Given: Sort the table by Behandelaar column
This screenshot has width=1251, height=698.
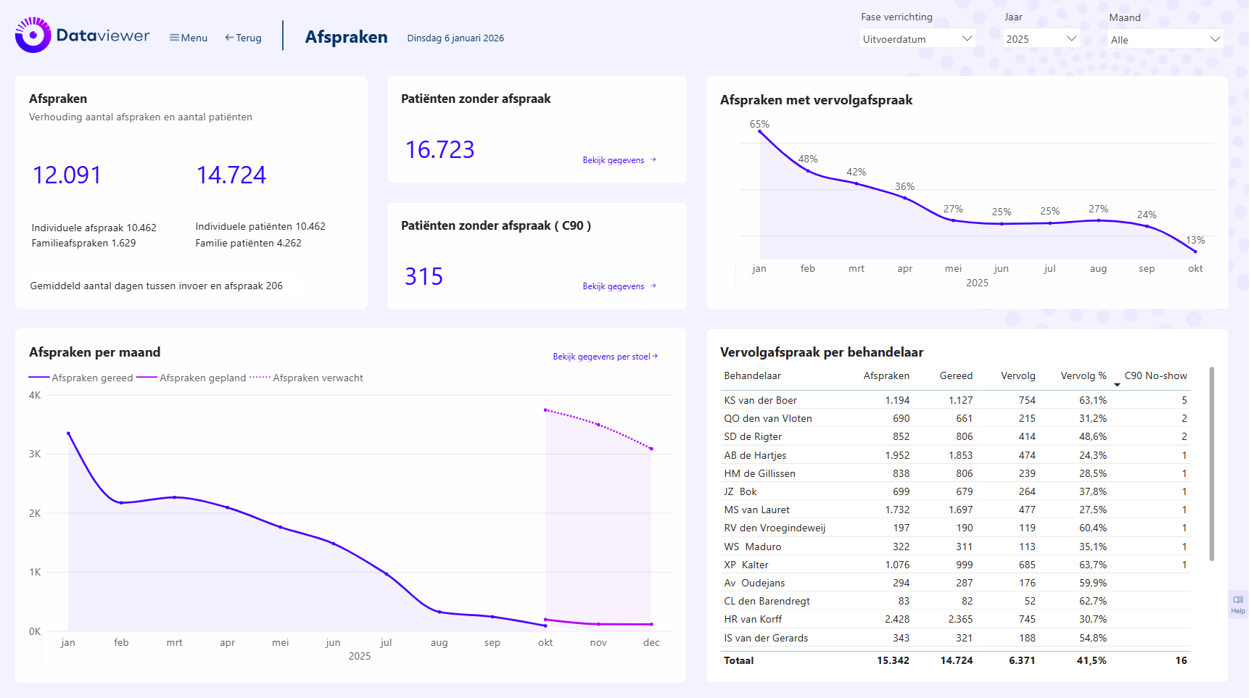Looking at the screenshot, I should (752, 375).
